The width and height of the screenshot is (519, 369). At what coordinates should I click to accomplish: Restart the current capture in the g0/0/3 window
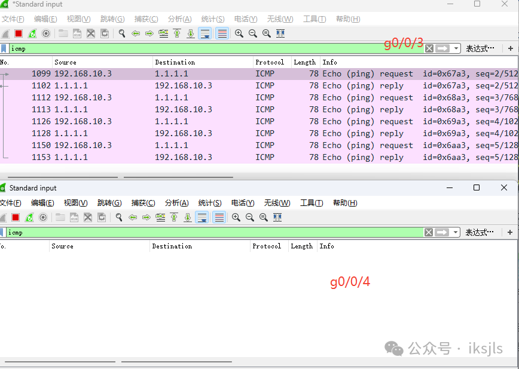tap(32, 33)
